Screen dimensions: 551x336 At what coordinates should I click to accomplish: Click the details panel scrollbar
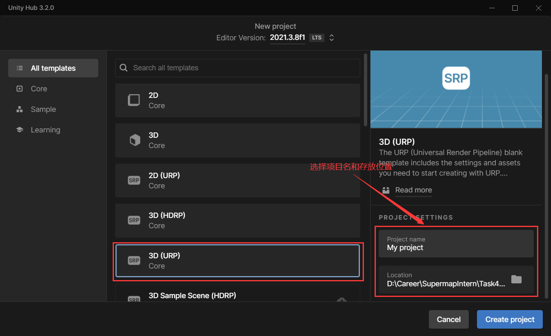(x=546, y=186)
